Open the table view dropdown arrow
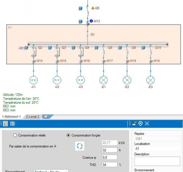 (16, 124)
